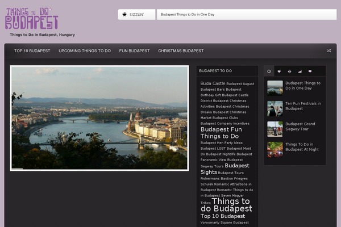Click the One Day post river thumbnail
This screenshot has height=227, width=341.
[275, 88]
